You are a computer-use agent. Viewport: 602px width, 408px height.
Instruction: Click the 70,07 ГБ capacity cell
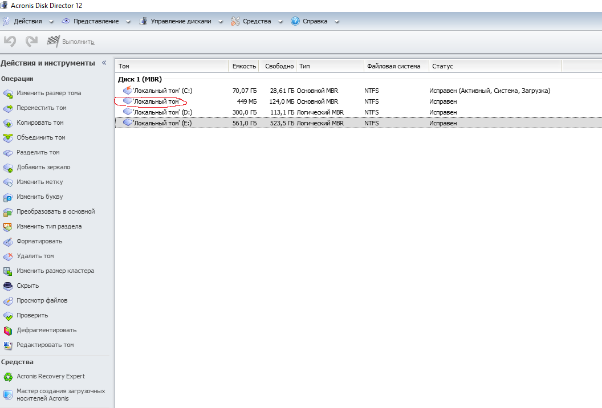point(245,91)
